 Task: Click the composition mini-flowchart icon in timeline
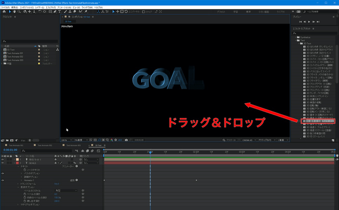click(x=76, y=151)
